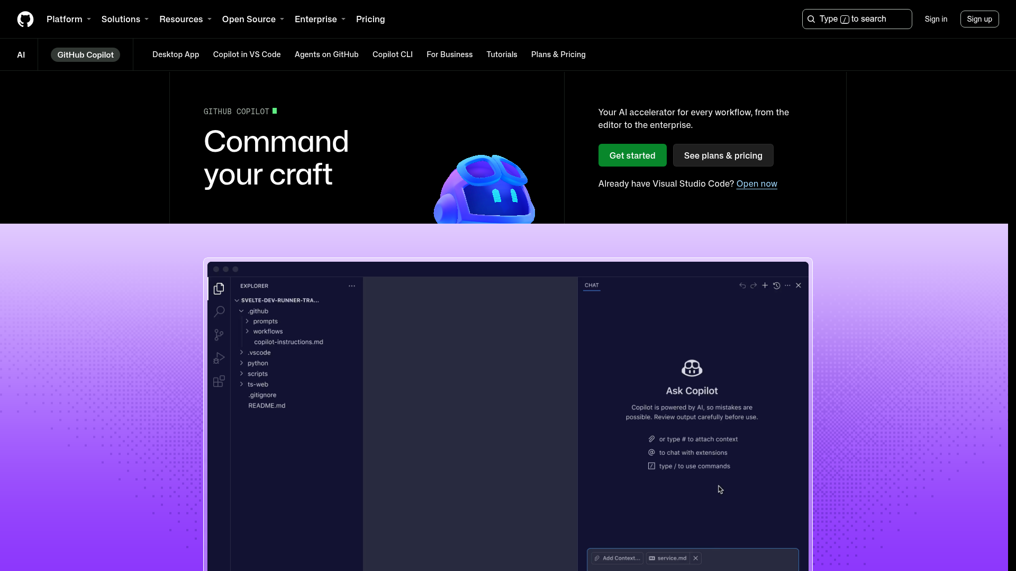Click the @ extensions icon
This screenshot has width=1016, height=571.
[x=651, y=452]
